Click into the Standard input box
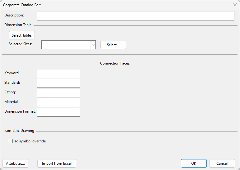240x170 pixels. coord(58,83)
